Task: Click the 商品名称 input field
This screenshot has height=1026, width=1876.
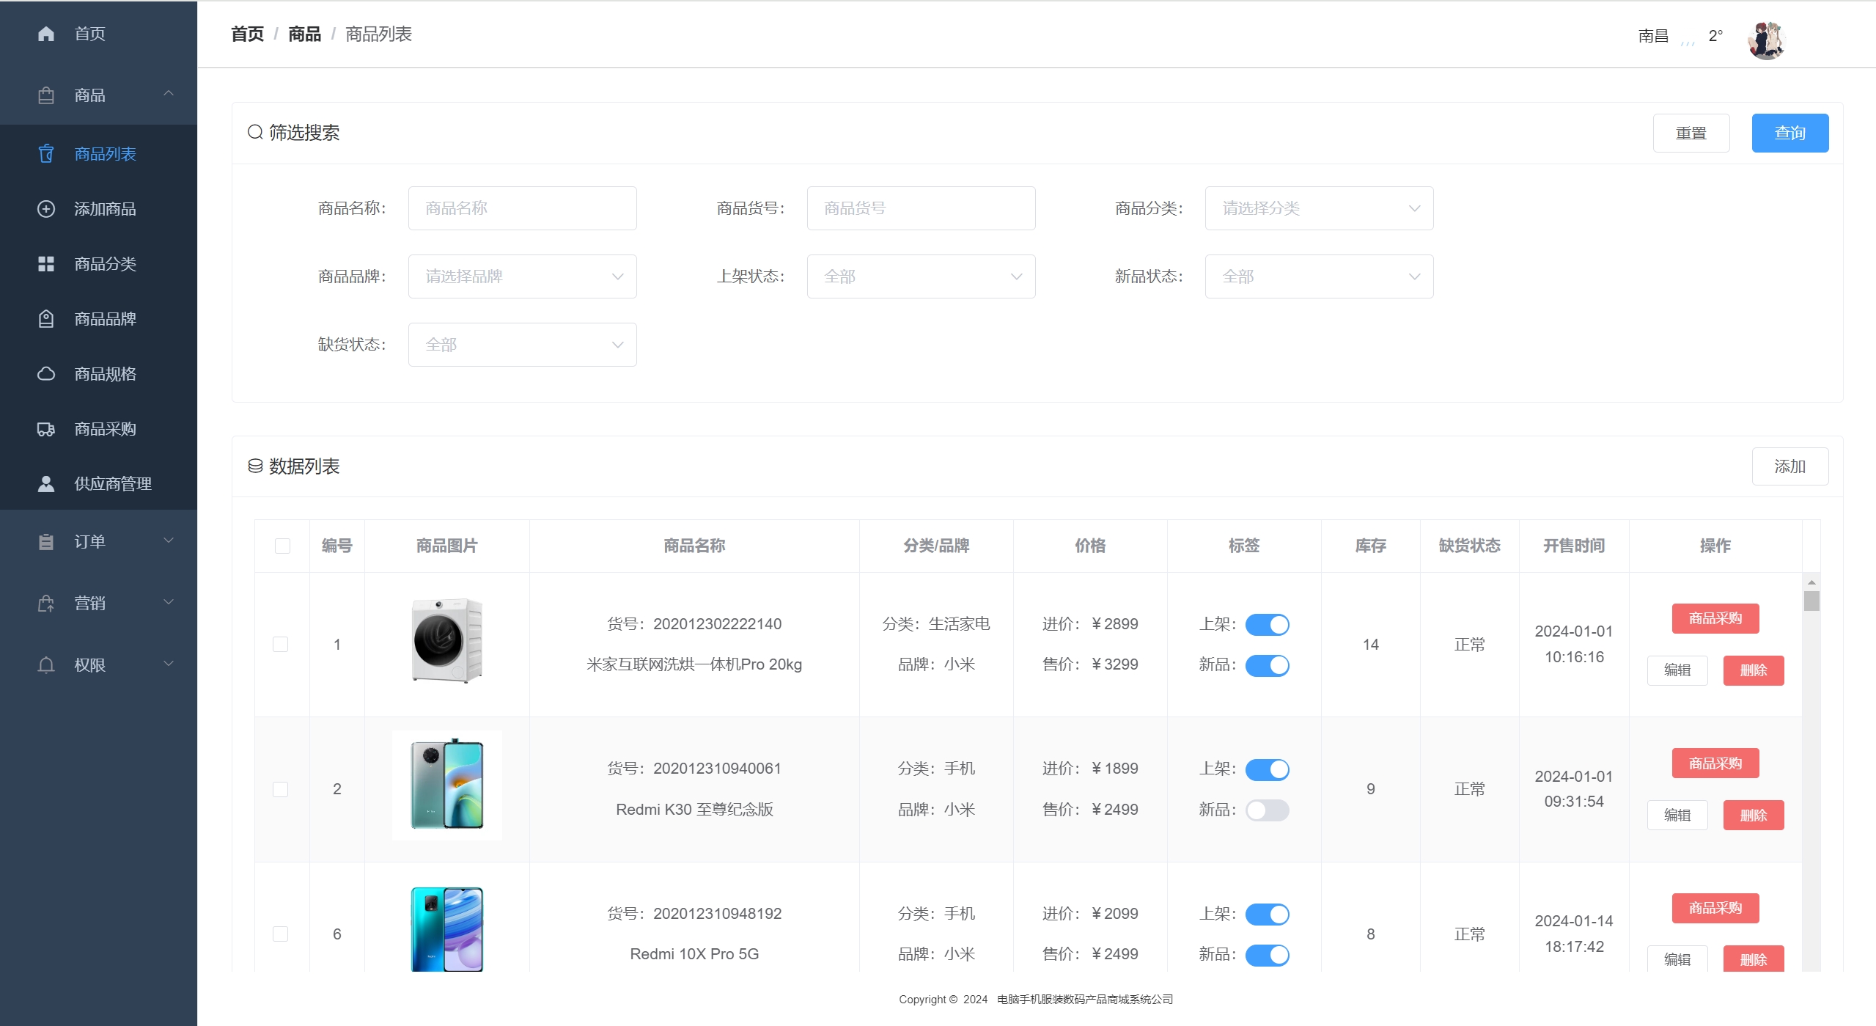Action: [x=522, y=208]
